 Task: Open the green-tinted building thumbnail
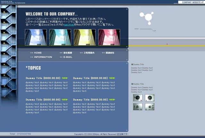(x=60, y=37)
